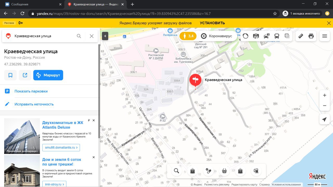Close the Сообщения tab

60,4
